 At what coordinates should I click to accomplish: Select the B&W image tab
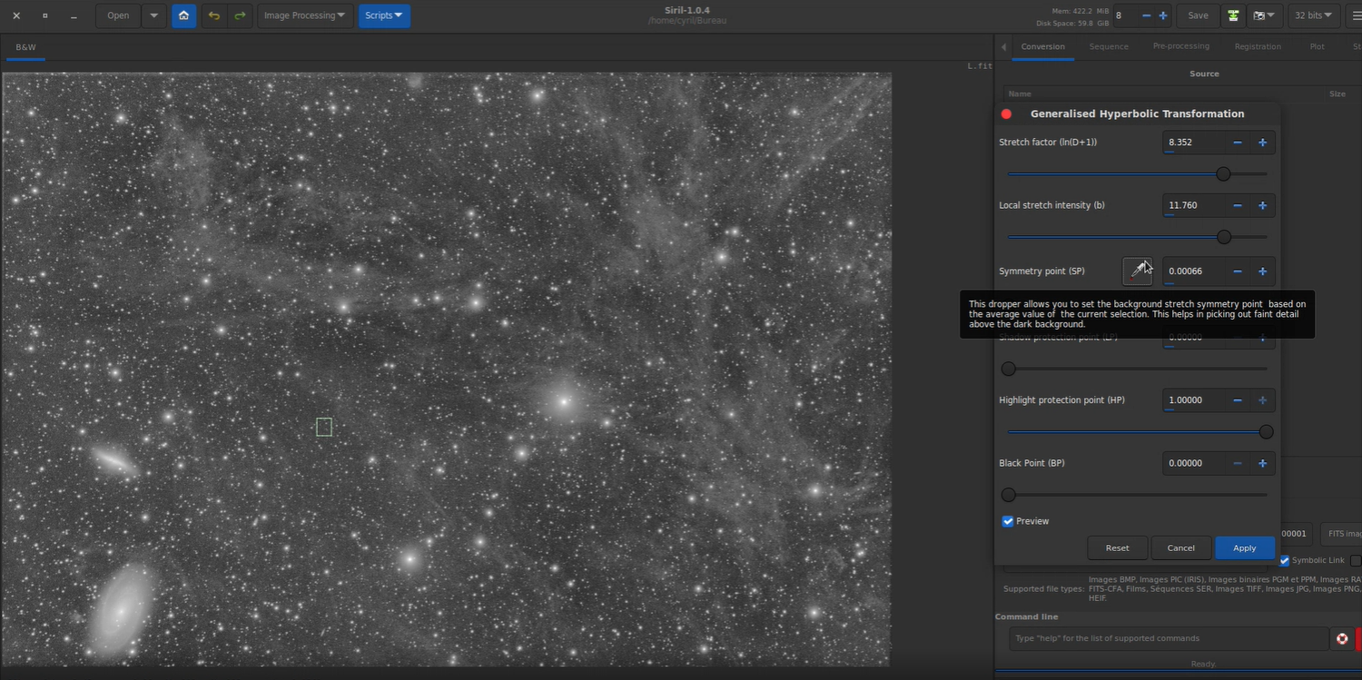point(25,46)
